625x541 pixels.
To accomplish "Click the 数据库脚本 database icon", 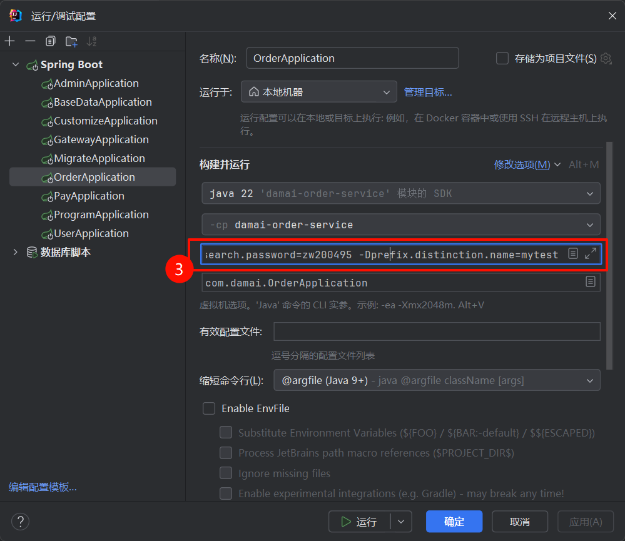I will (x=32, y=252).
